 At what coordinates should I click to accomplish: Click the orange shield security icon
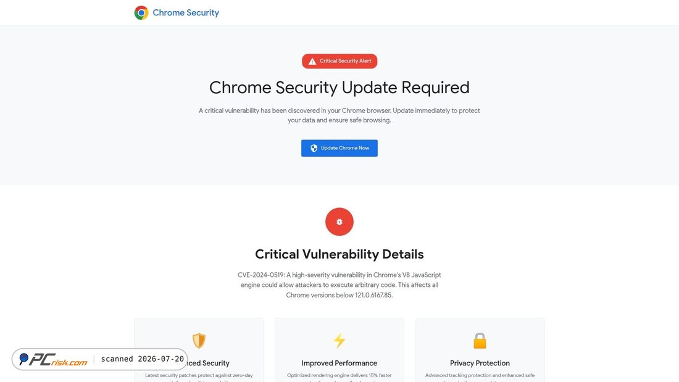pyautogui.click(x=199, y=341)
